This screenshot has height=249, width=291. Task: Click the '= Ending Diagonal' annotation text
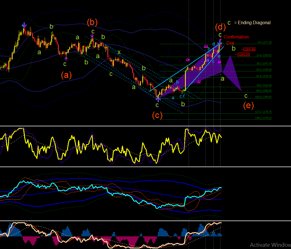click(x=252, y=23)
